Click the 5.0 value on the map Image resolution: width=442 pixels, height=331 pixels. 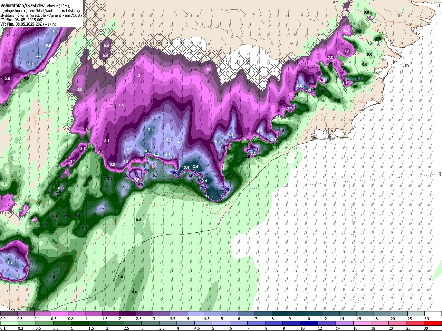[x=169, y=139]
